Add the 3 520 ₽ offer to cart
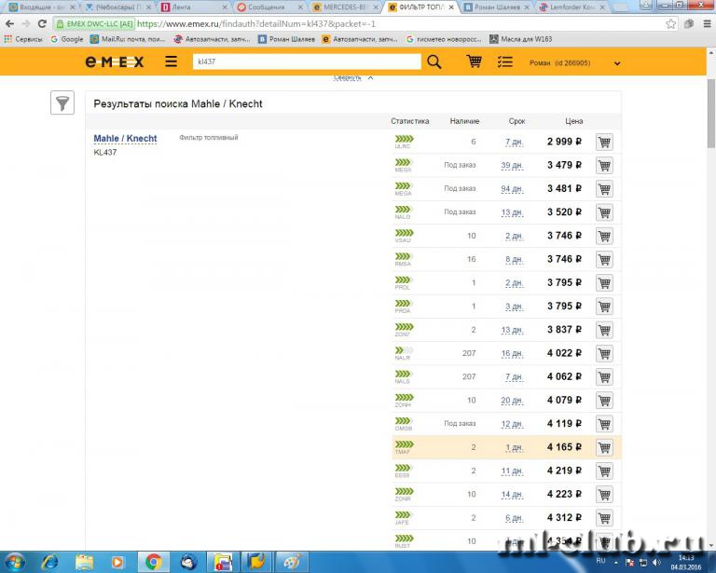The image size is (716, 573). (x=604, y=212)
